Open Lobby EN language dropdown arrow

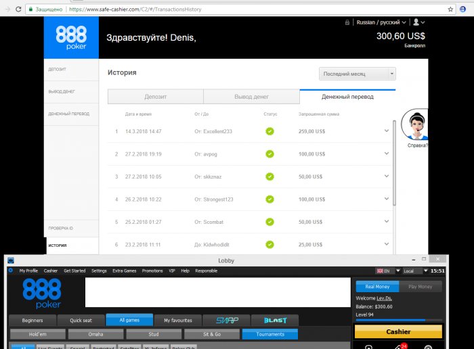point(398,271)
